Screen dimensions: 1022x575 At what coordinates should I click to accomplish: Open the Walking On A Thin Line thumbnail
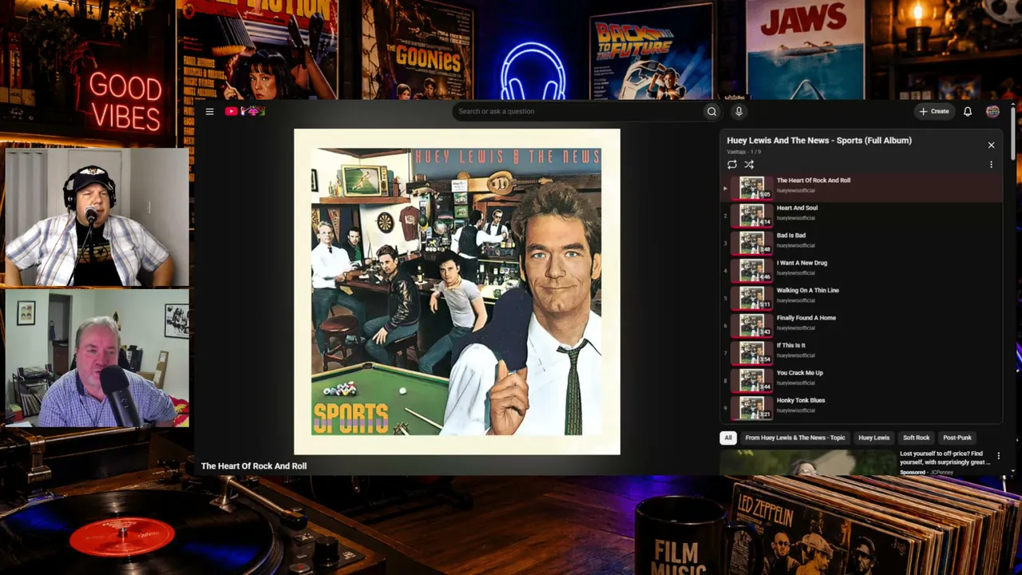[x=751, y=298]
